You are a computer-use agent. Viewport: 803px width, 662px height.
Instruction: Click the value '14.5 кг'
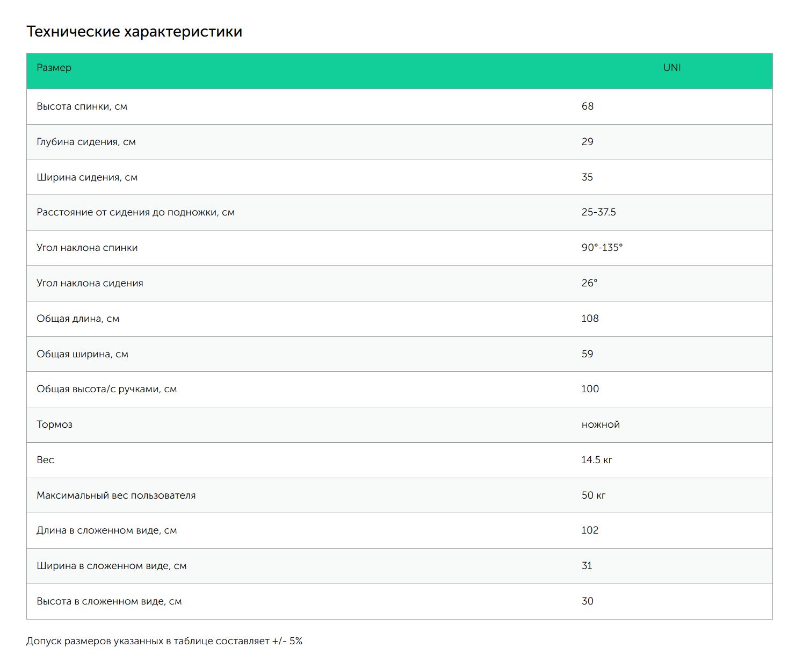coord(597,460)
